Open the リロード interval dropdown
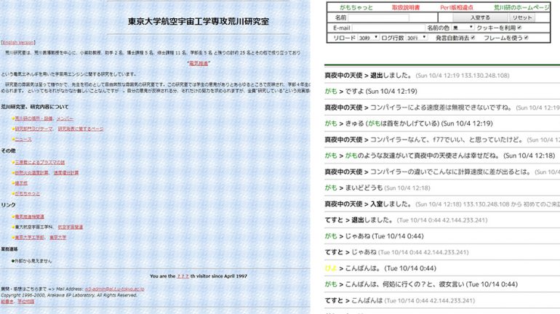Image resolution: width=560 pixels, height=314 pixels. 369,38
